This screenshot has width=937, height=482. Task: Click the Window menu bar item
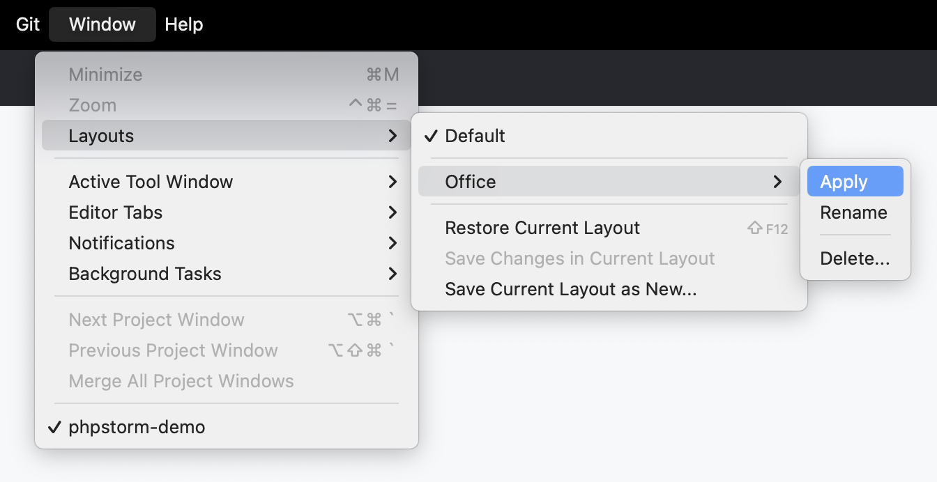102,24
